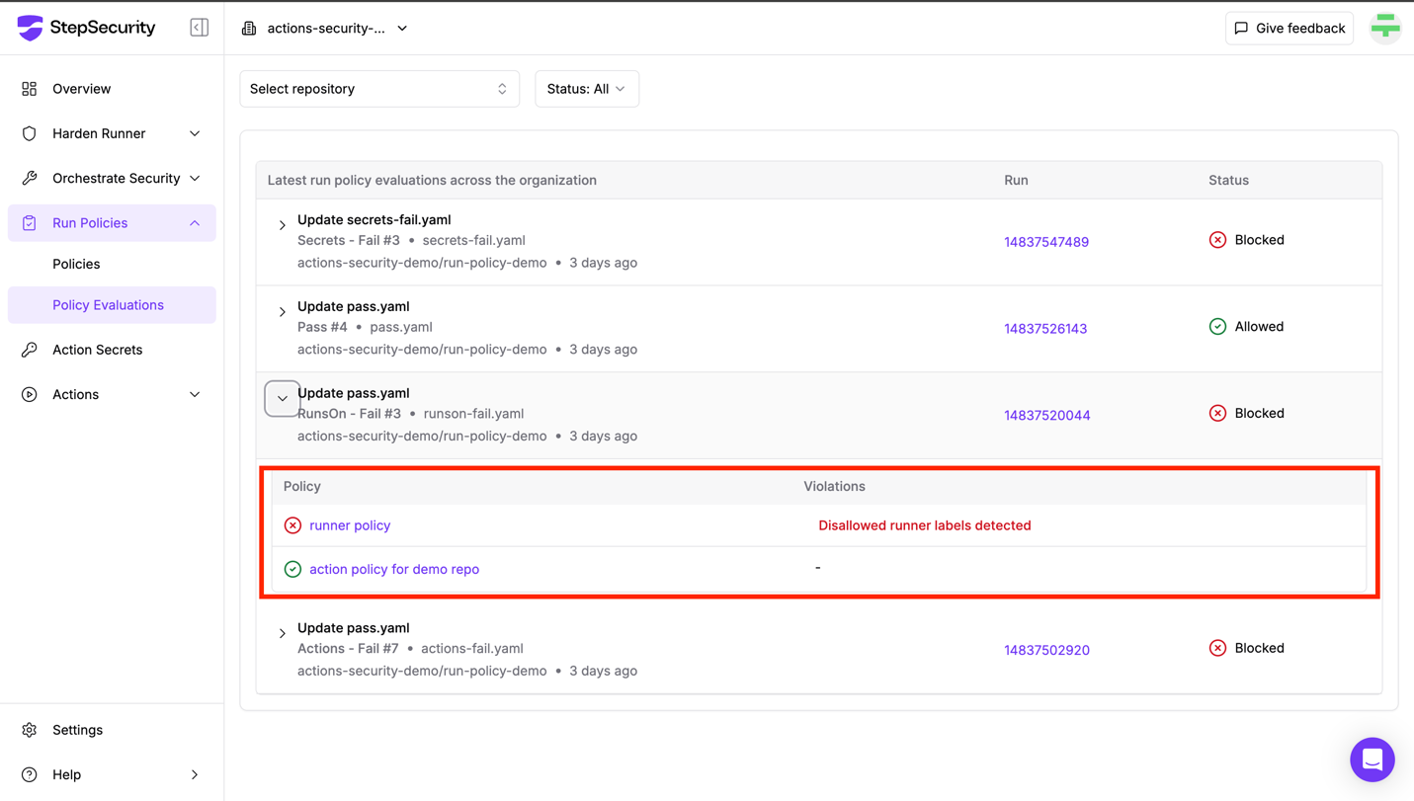Click the StepSecurity logo icon
This screenshot has height=801, width=1414.
tap(31, 28)
